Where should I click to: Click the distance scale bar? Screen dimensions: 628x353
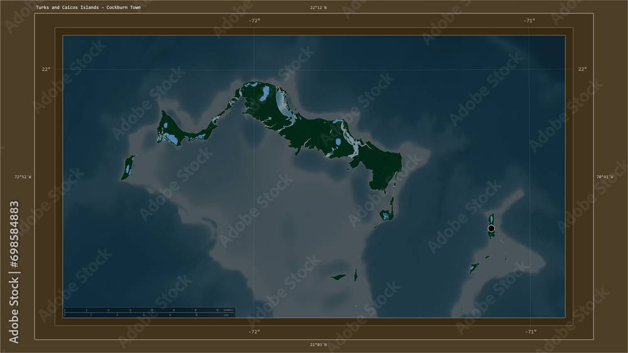pyautogui.click(x=149, y=312)
